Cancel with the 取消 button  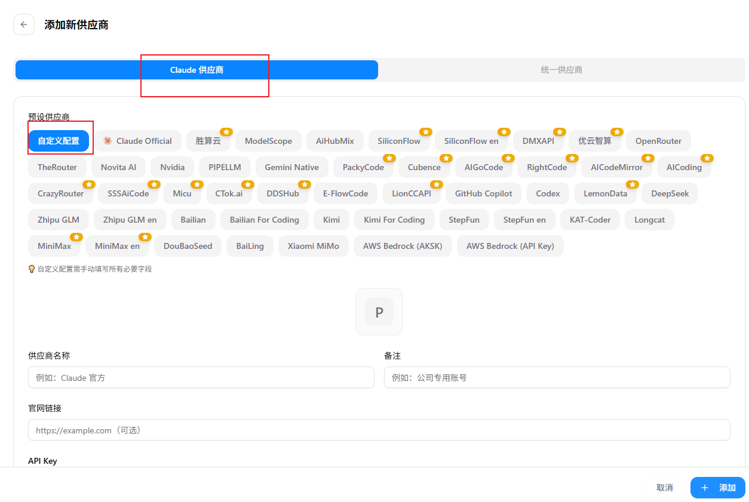point(665,488)
